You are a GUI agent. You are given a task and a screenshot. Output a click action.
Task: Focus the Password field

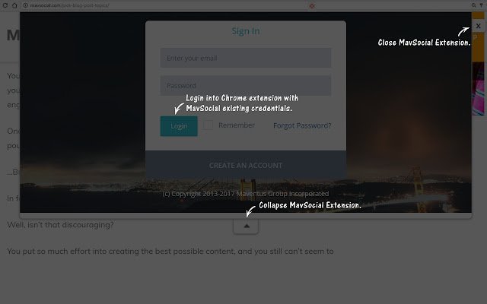(246, 86)
